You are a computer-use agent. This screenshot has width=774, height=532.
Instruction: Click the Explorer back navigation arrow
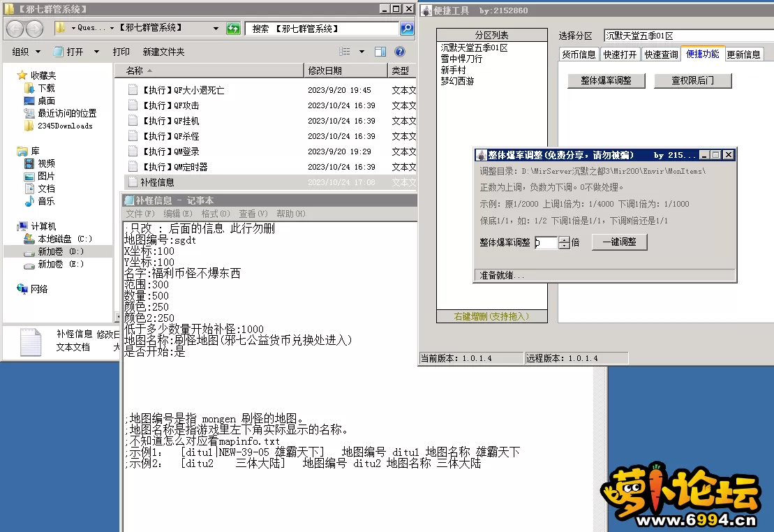coord(15,29)
